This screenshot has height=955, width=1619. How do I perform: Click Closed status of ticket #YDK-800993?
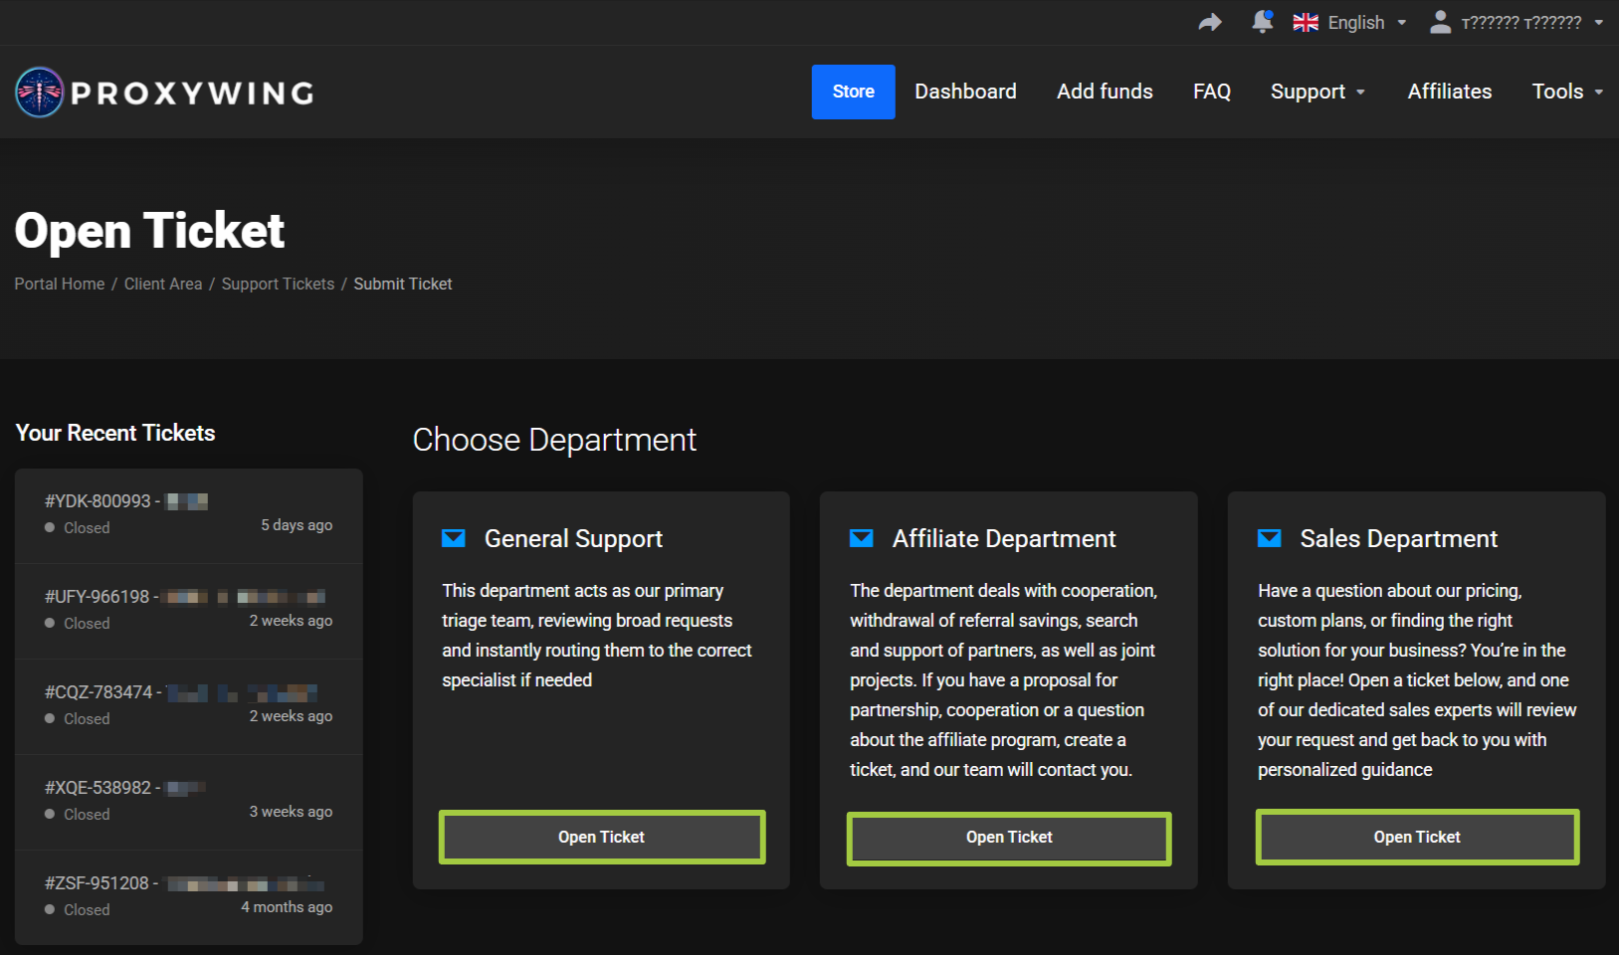[x=78, y=528]
